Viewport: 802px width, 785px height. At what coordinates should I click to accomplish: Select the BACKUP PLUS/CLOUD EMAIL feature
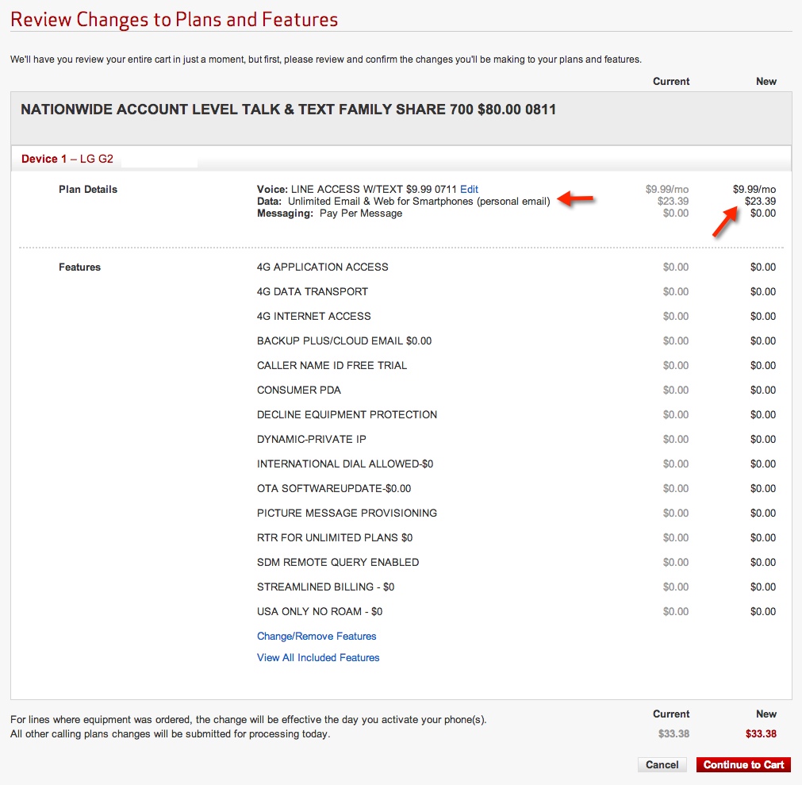(x=343, y=341)
